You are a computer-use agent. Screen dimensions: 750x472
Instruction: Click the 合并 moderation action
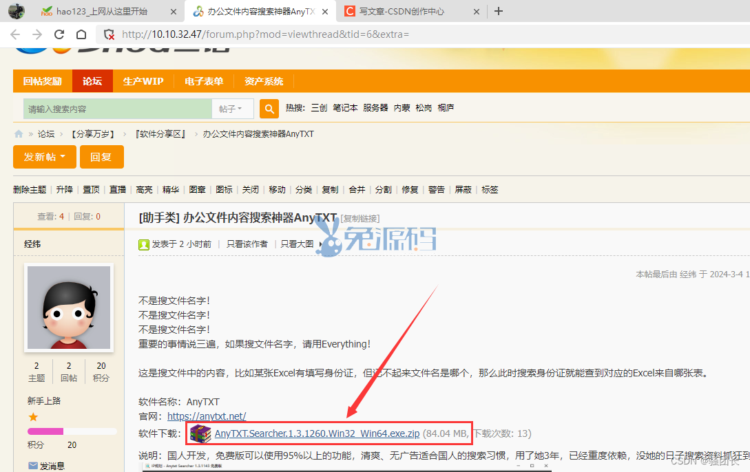pos(357,190)
